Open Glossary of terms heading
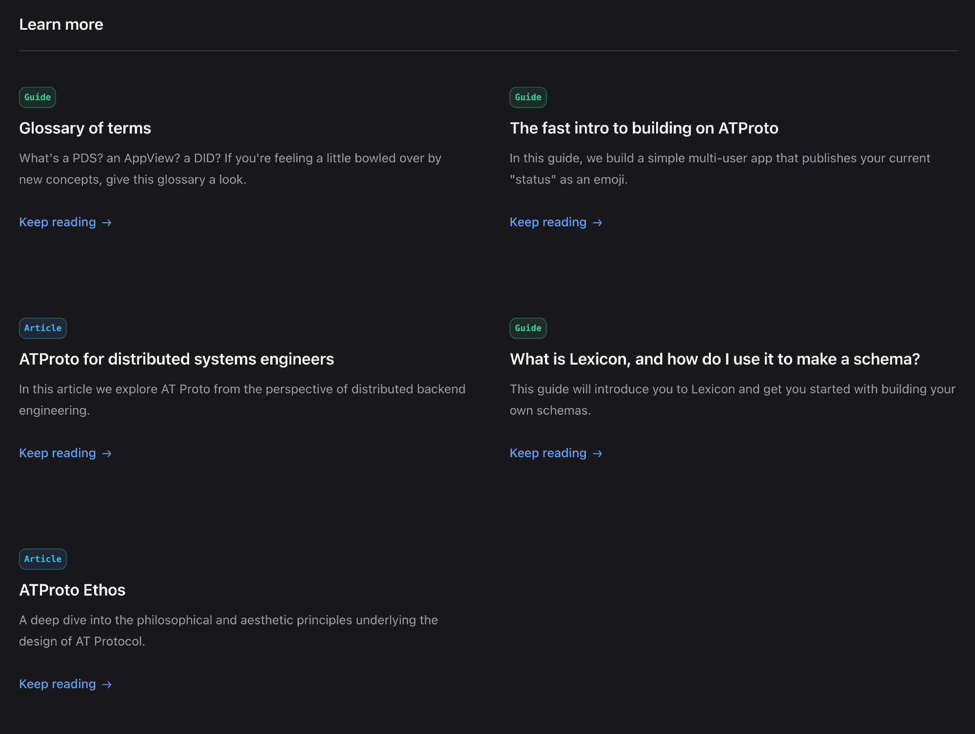The image size is (975, 734). [x=85, y=128]
